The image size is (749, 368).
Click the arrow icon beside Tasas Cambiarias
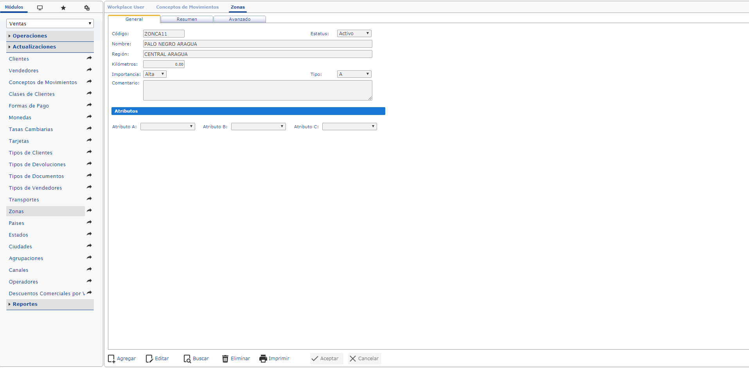[x=89, y=128]
